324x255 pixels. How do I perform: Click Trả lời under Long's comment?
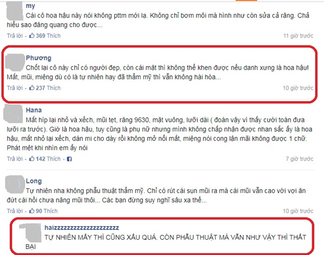click(x=14, y=211)
